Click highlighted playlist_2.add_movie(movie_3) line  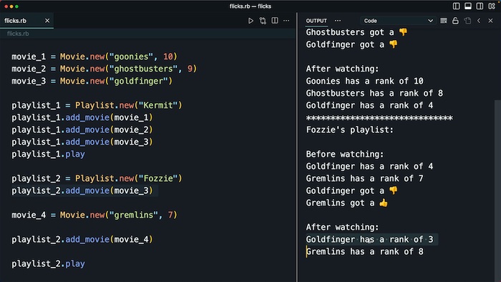pos(82,190)
